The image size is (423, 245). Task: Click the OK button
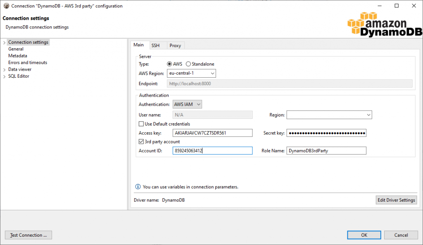tap(364, 235)
